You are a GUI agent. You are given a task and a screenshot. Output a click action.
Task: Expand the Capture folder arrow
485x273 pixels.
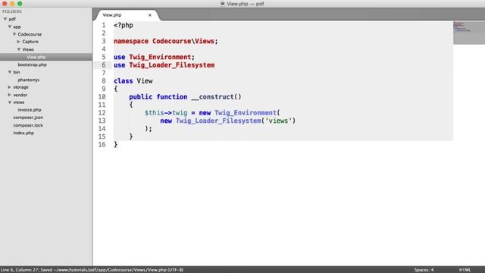18,42
